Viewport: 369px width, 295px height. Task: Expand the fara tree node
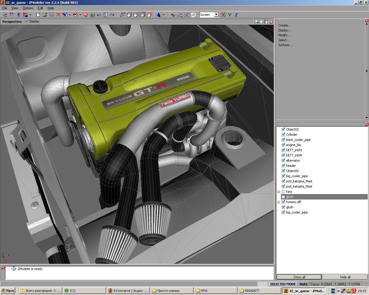(x=278, y=192)
